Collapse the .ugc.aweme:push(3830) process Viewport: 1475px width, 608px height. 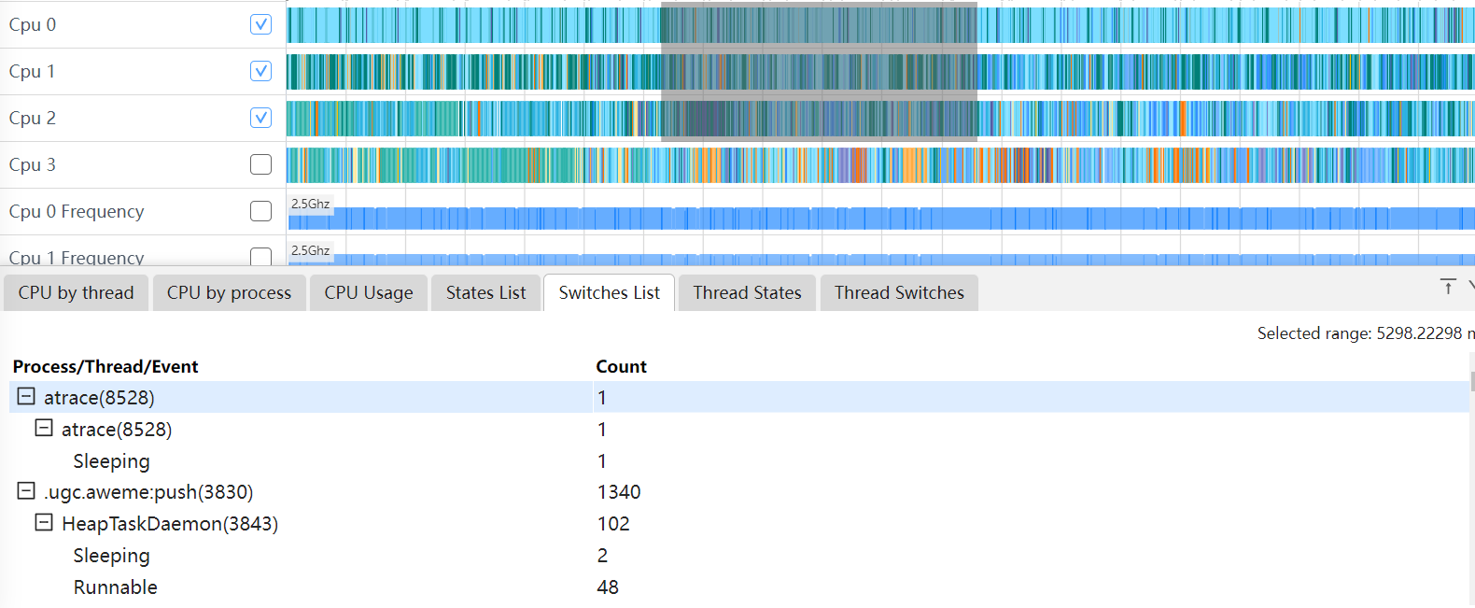point(26,491)
